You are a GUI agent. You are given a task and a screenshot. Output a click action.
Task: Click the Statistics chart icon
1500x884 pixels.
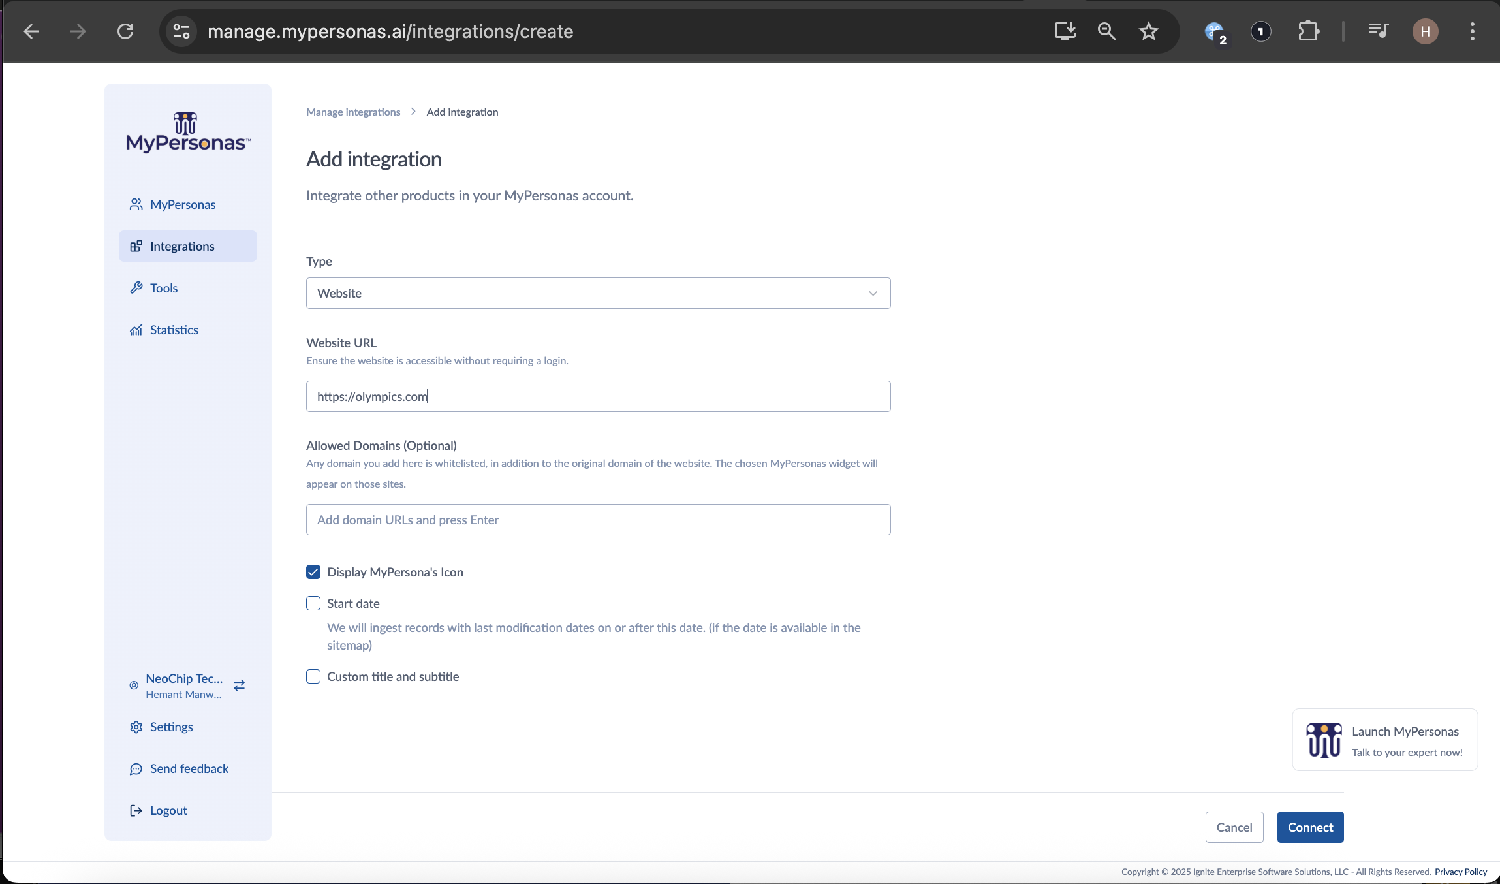(136, 330)
